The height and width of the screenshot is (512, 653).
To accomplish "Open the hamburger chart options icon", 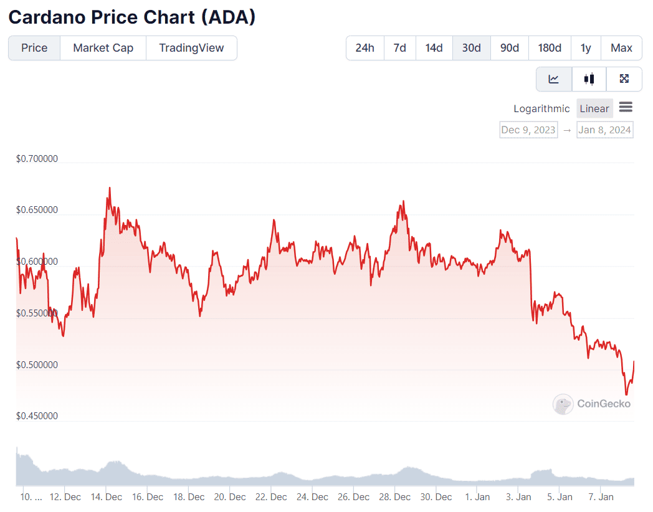I will click(x=626, y=108).
